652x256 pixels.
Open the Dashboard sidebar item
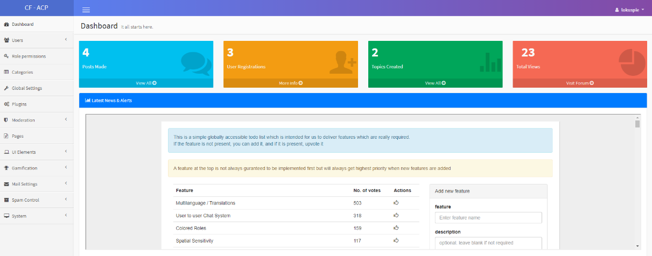pyautogui.click(x=37, y=24)
